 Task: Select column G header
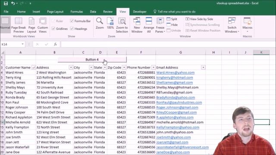pyautogui.click(x=181, y=53)
